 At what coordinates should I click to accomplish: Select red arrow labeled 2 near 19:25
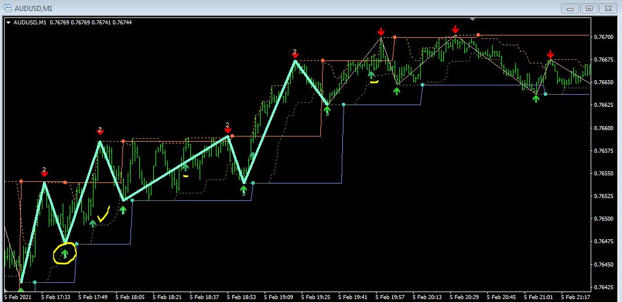pos(295,53)
